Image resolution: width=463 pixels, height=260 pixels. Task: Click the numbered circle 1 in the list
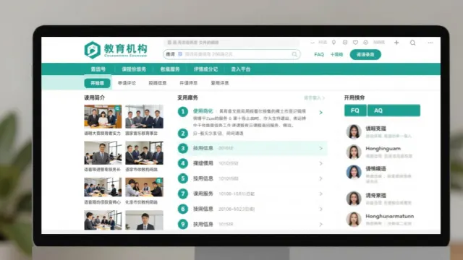click(183, 112)
